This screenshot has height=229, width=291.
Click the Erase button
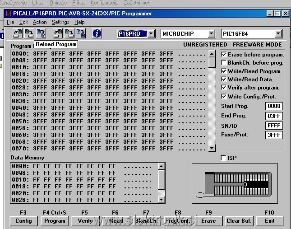point(208,221)
